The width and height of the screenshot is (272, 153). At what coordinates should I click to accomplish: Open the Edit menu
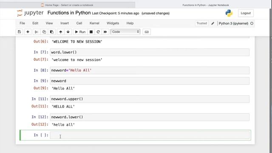coord(35,23)
